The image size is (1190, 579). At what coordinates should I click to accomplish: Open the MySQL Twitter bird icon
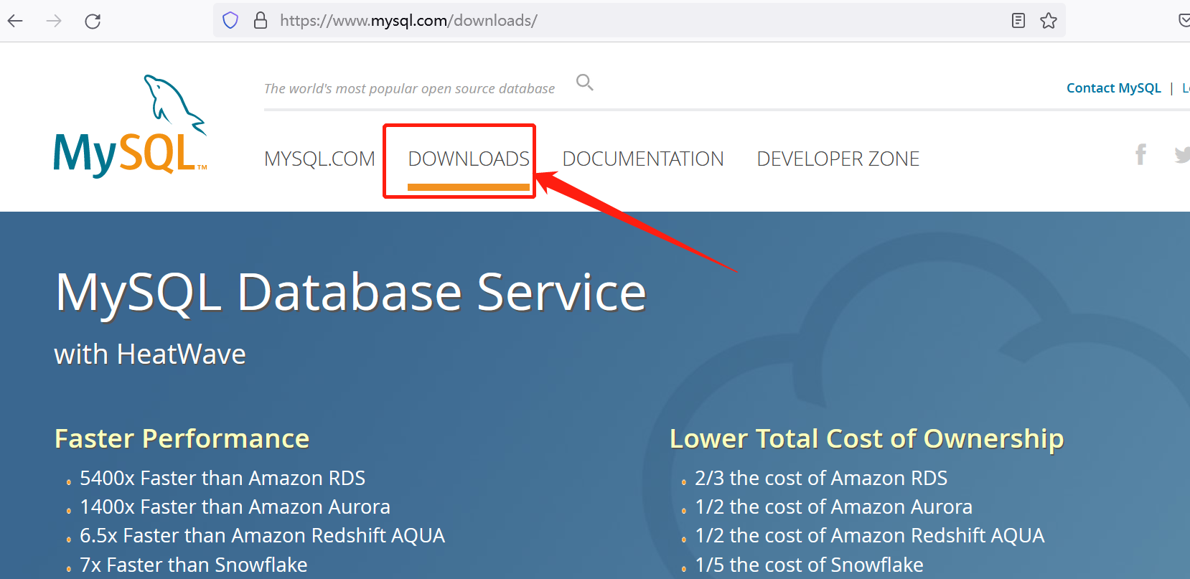pyautogui.click(x=1182, y=154)
